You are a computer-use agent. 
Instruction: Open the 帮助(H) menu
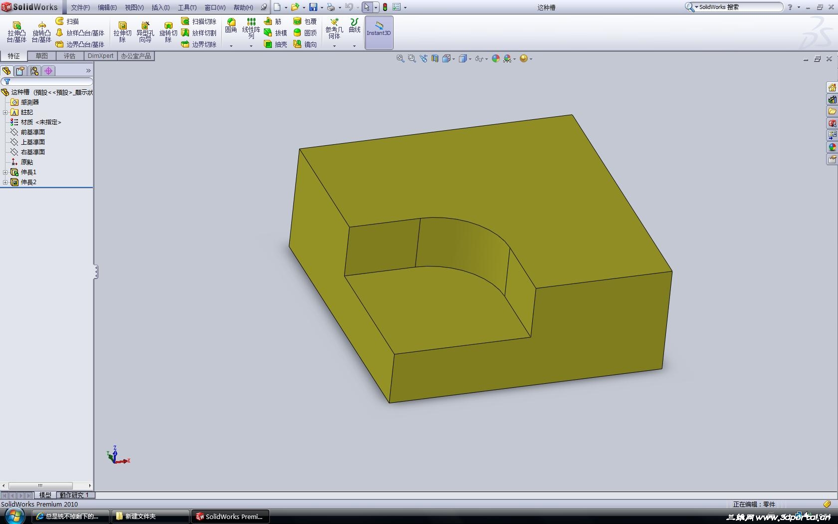tap(243, 7)
